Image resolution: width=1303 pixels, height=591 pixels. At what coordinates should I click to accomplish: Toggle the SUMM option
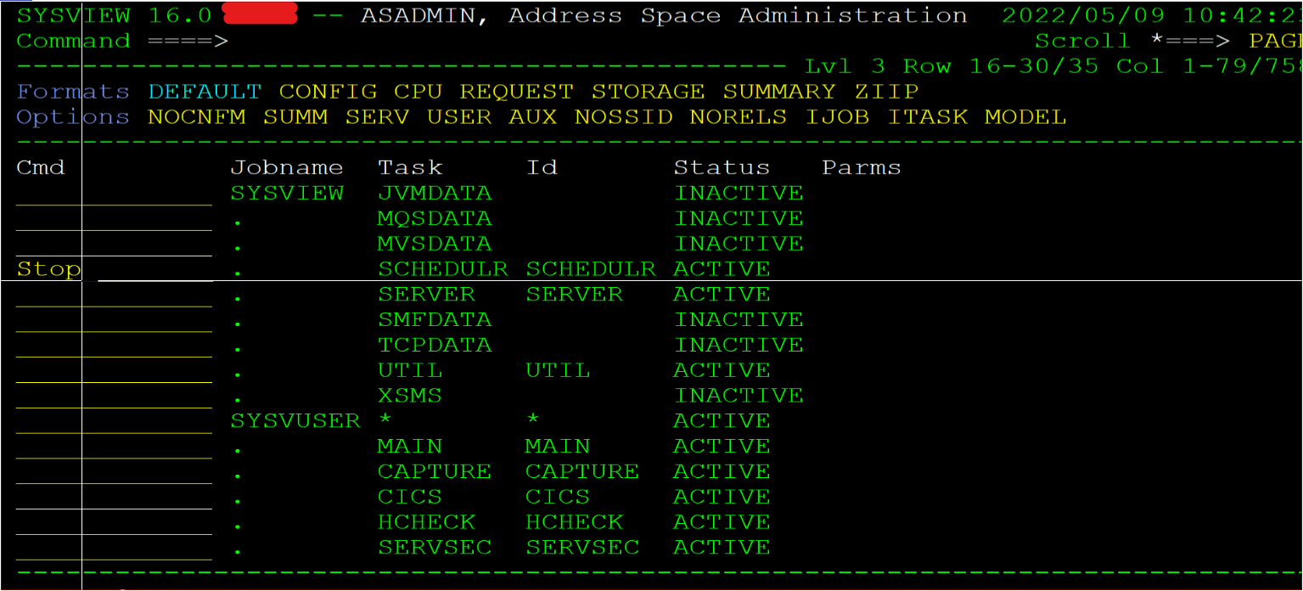click(x=295, y=116)
